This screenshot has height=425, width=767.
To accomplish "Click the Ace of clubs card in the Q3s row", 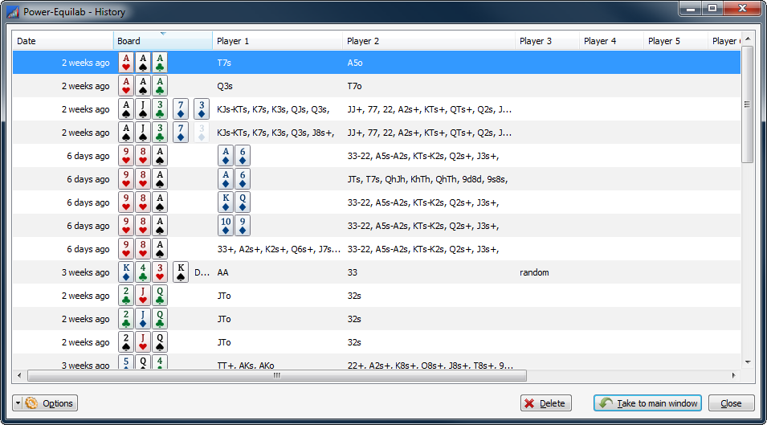I will point(160,86).
